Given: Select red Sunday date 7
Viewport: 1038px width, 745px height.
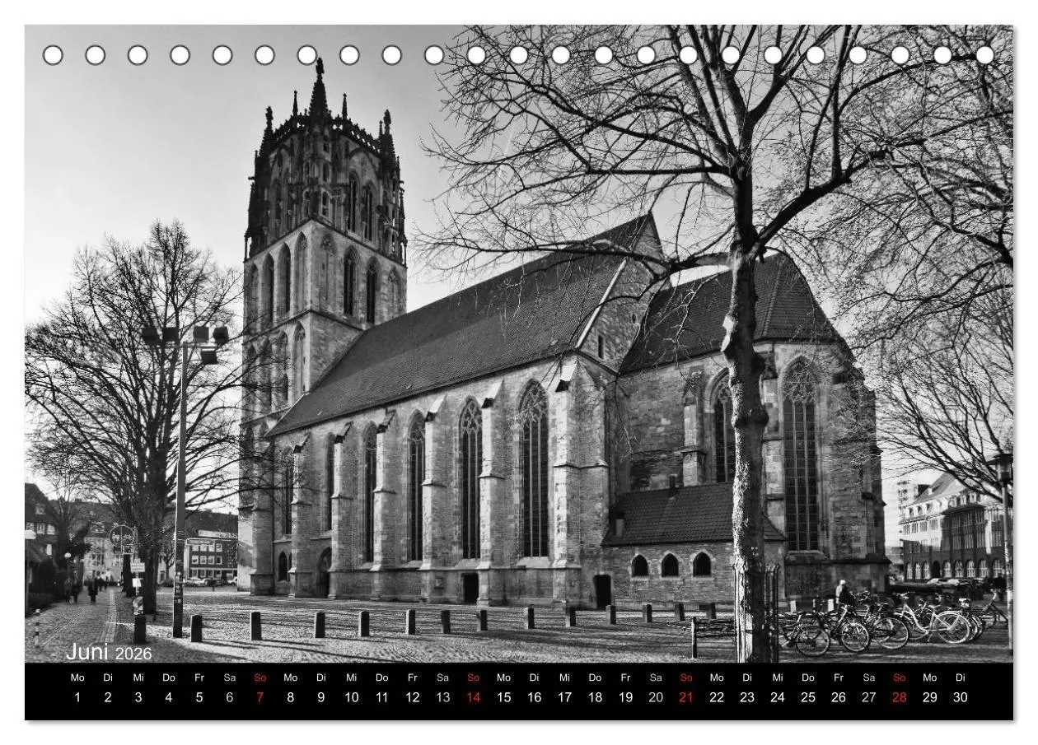Looking at the screenshot, I should (260, 697).
